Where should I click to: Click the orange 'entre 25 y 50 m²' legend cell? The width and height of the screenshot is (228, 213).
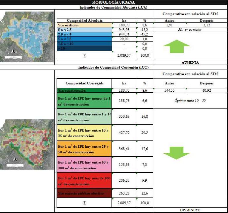coord(84,149)
